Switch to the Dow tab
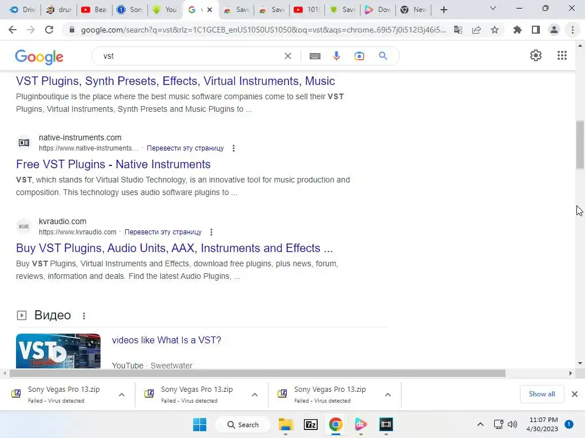 click(x=378, y=10)
